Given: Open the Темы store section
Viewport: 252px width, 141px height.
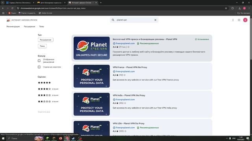Looking at the screenshot, I should coord(41,27).
